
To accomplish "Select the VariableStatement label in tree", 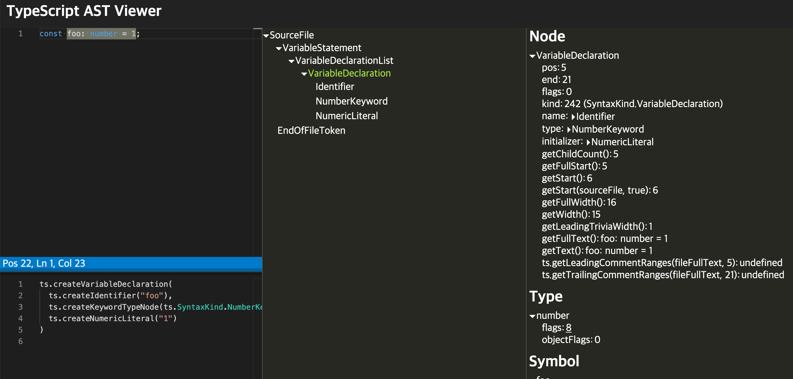I will tap(322, 48).
